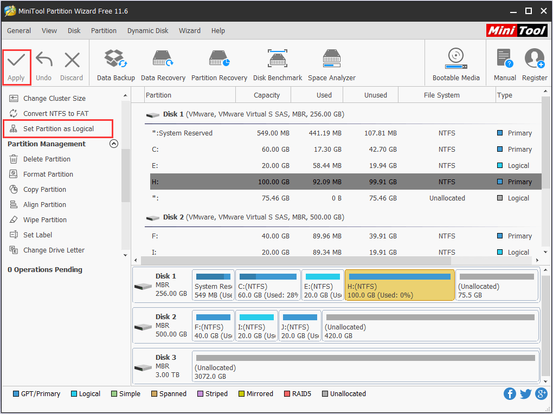This screenshot has height=414, width=553.
Task: Select Set Label in sidebar
Action: pos(37,235)
